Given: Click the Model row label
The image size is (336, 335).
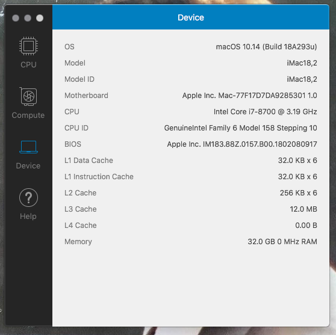Looking at the screenshot, I should tap(75, 63).
